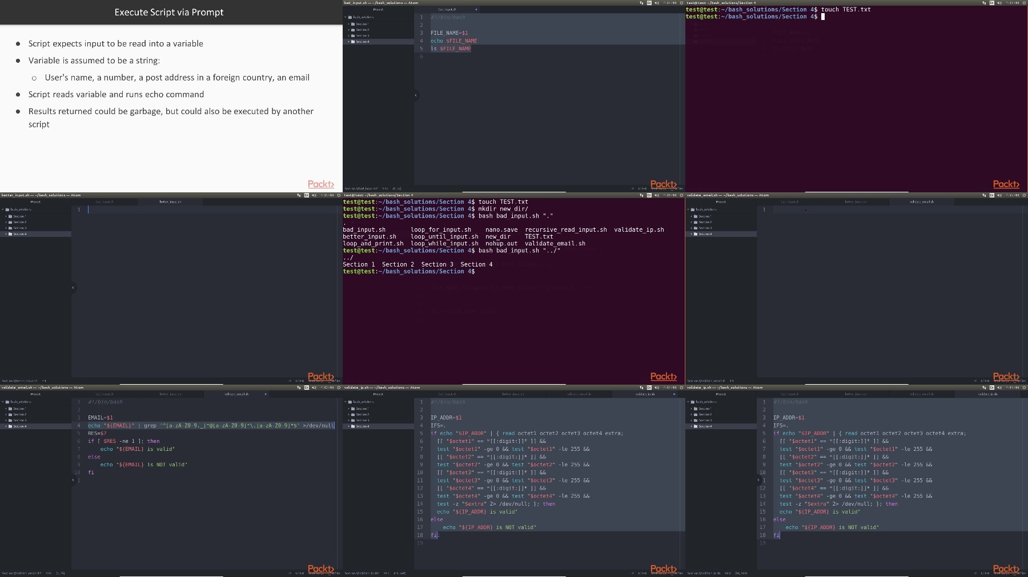Screen dimensions: 1028x577
Task: Click bash_solutions folder icon in validate_email.sh EMAIL-code window
Action: click(7, 402)
